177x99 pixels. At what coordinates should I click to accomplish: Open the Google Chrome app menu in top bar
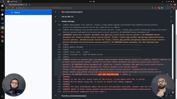(x=12, y=2)
